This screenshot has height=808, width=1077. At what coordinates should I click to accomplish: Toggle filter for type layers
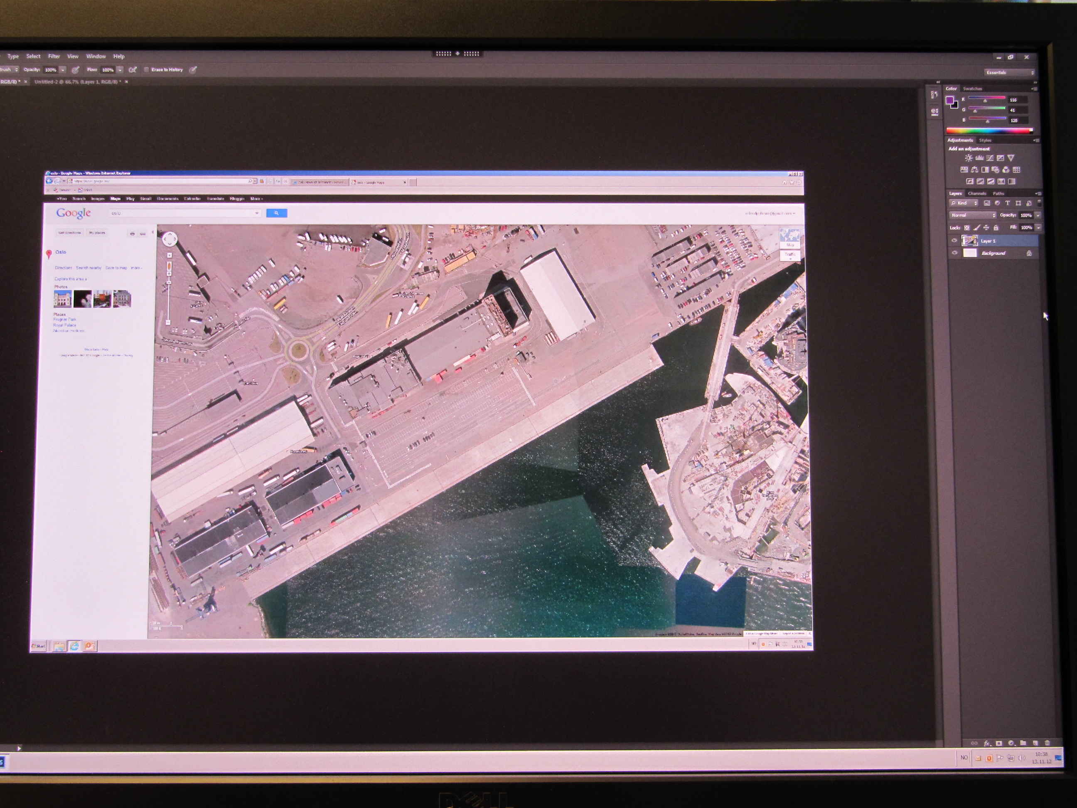coord(1007,204)
